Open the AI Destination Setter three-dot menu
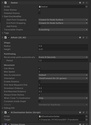Screen dimensions: 91x125 [87, 112]
